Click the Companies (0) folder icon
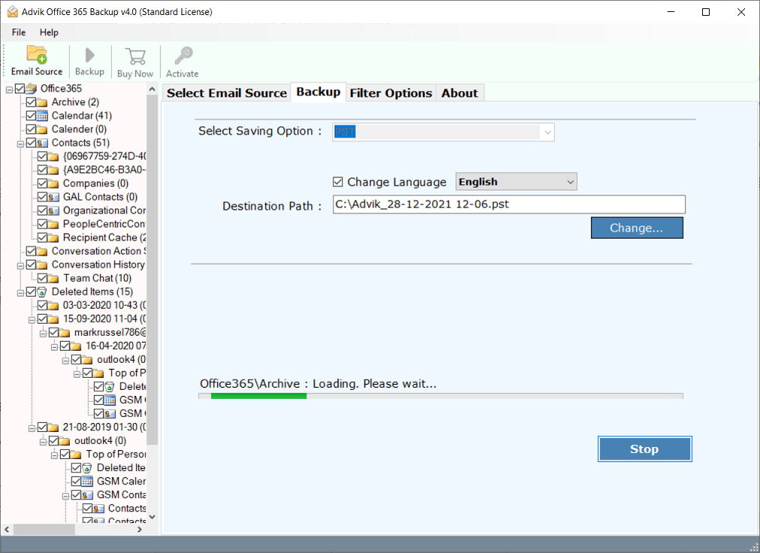 coord(53,183)
